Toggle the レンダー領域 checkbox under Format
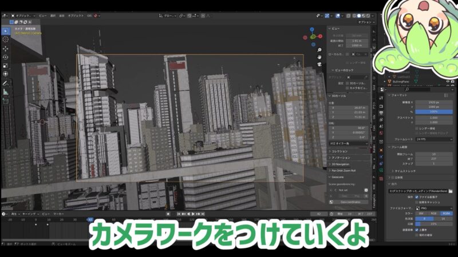458x257 pixels. click(416, 128)
